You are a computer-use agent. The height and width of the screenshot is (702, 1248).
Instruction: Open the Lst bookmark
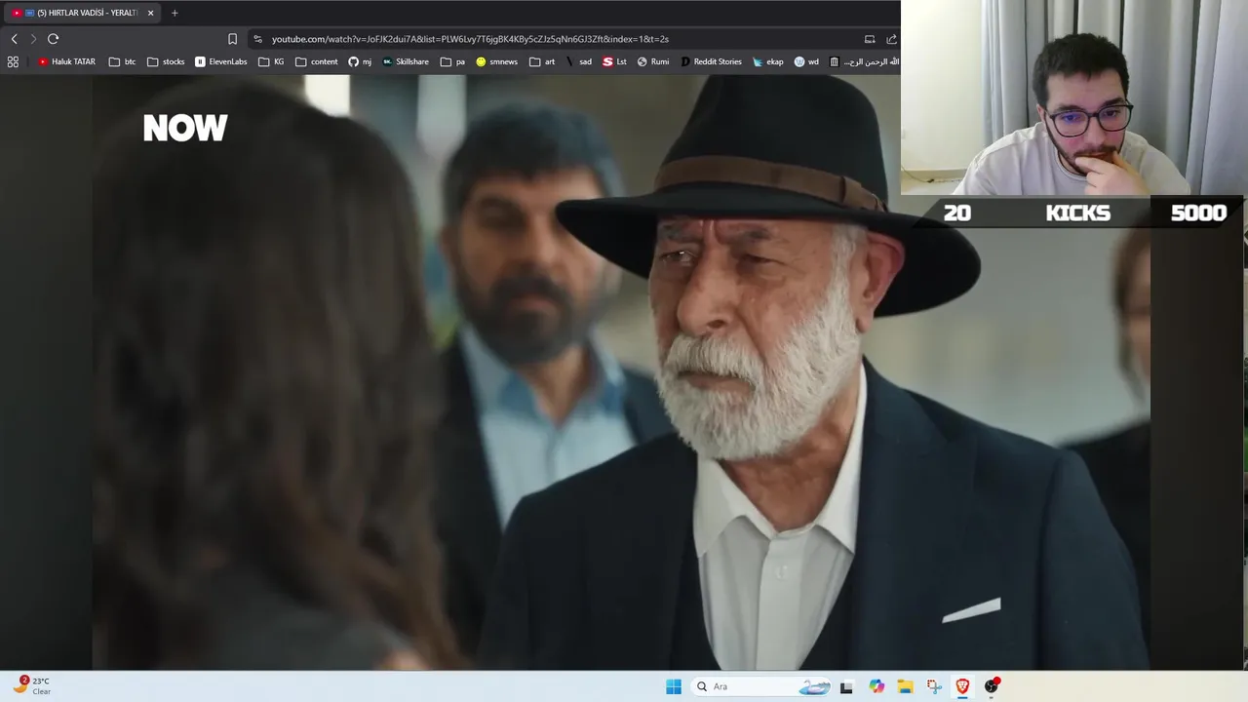point(614,61)
